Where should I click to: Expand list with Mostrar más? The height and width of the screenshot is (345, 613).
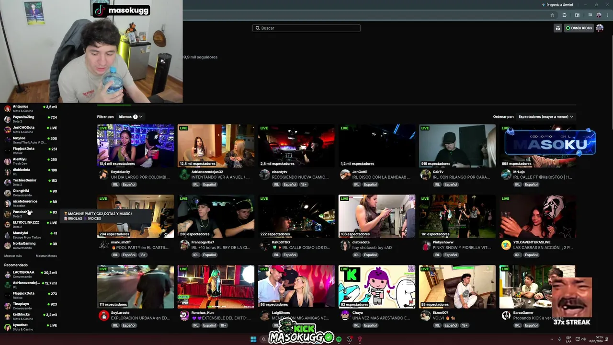pos(13,256)
